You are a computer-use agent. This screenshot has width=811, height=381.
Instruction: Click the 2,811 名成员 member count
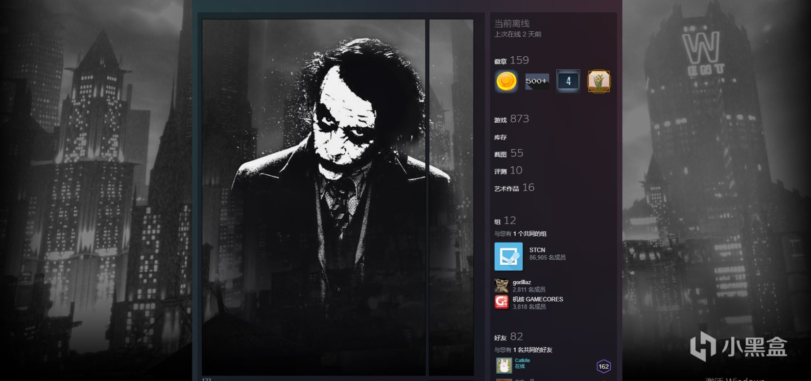pyautogui.click(x=529, y=290)
